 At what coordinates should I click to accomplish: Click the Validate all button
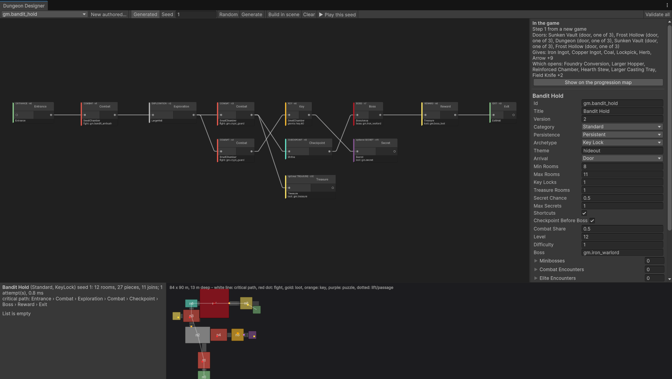(657, 15)
